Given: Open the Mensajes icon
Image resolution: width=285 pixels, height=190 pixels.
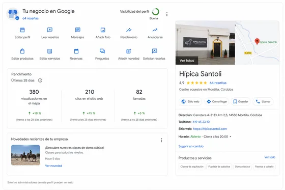Looking at the screenshot, I should [x=77, y=30].
